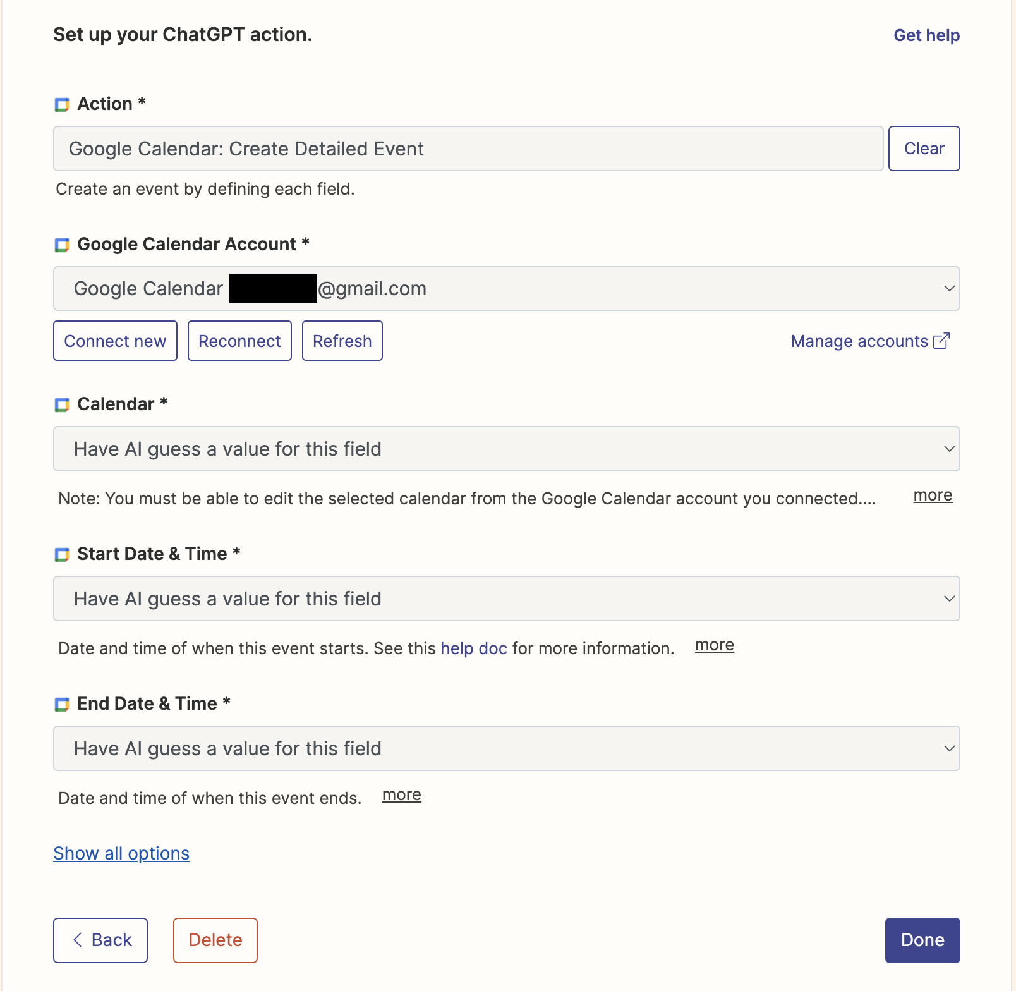Click Show all options link

pyautogui.click(x=121, y=853)
